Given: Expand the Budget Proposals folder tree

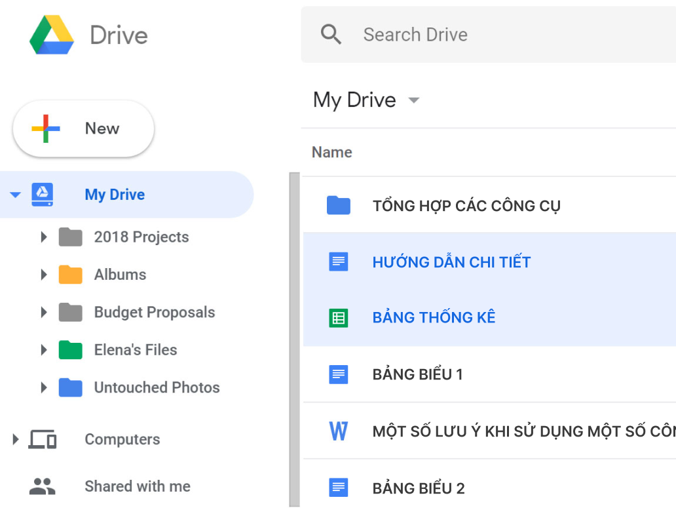Looking at the screenshot, I should tap(44, 313).
